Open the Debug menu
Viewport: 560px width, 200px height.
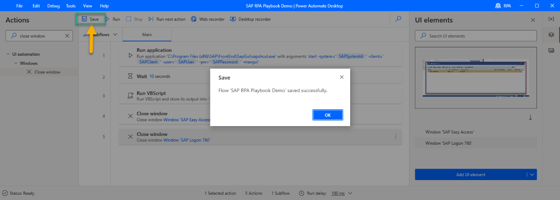coord(53,6)
